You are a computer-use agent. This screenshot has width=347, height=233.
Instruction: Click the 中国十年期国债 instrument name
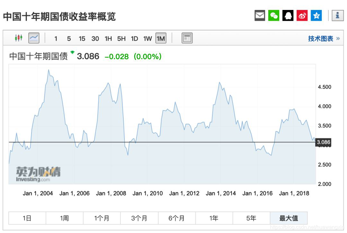[38, 56]
